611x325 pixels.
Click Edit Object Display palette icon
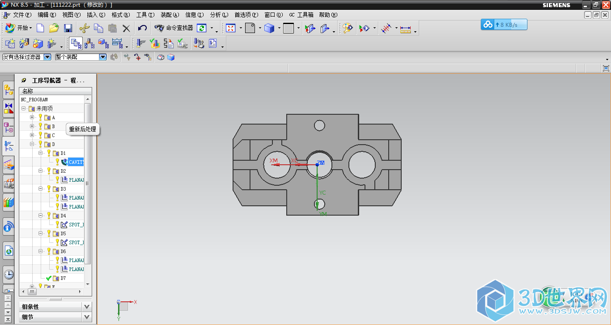click(348, 28)
